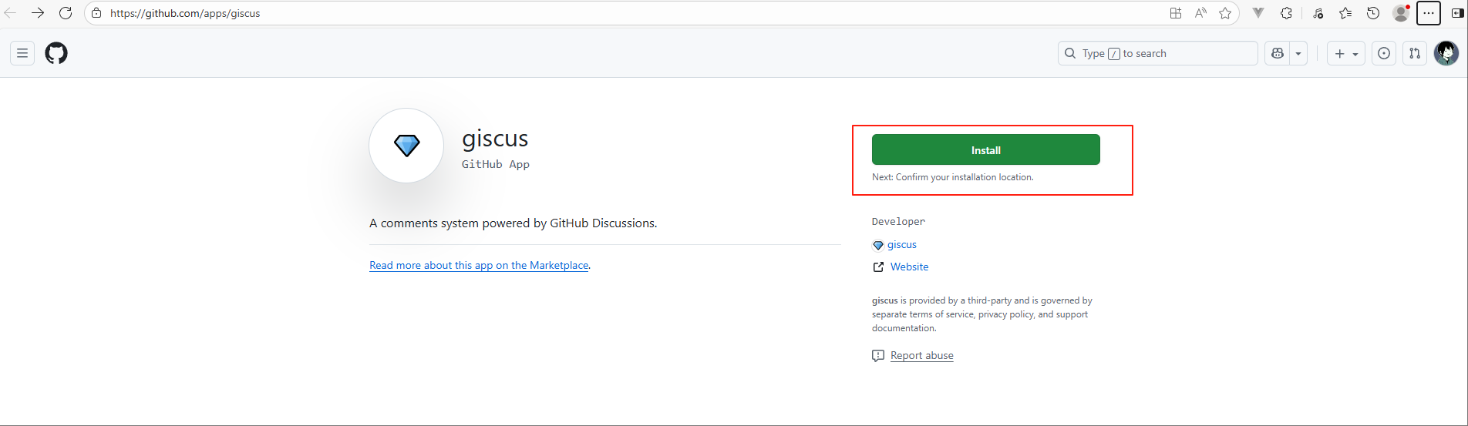Click the giscus gem app logo
The image size is (1468, 426).
(406, 146)
